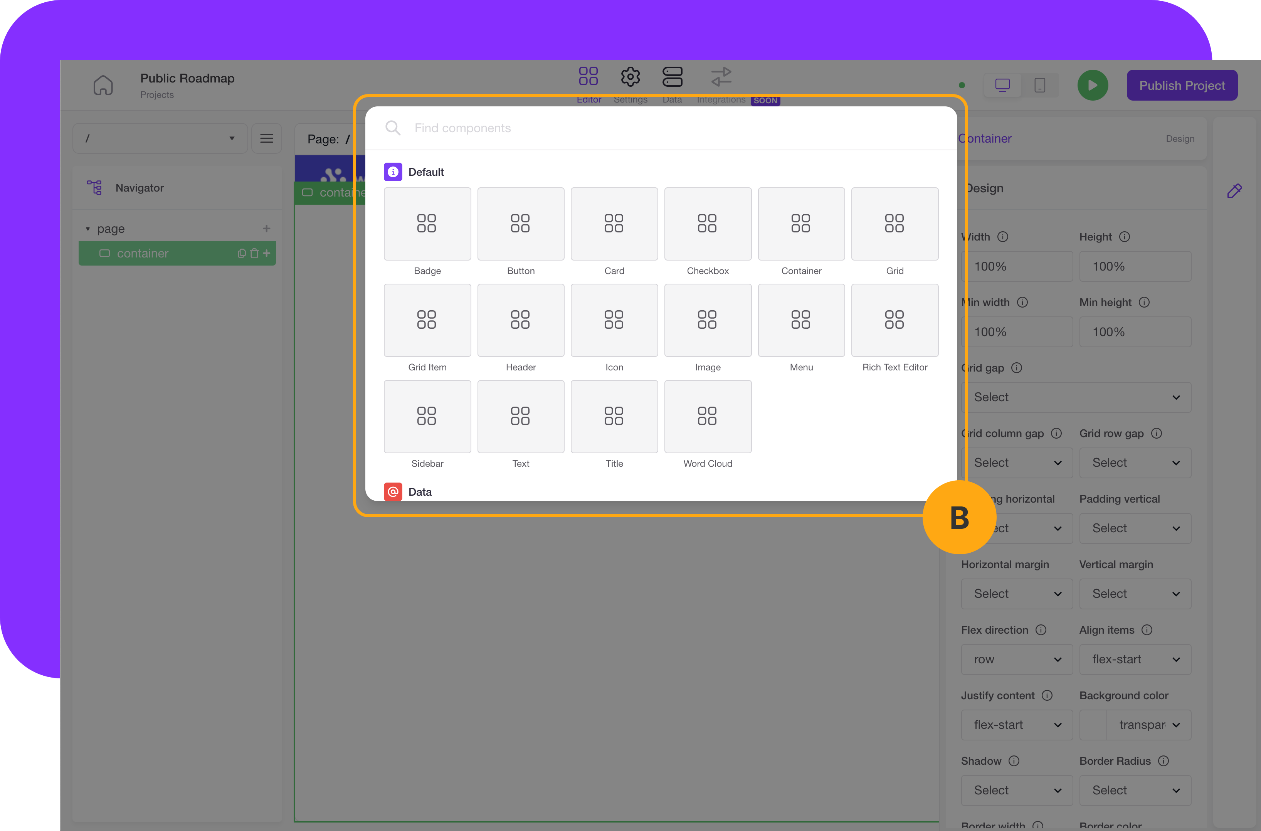1261x831 pixels.
Task: Add element to page with plus icon
Action: click(267, 229)
